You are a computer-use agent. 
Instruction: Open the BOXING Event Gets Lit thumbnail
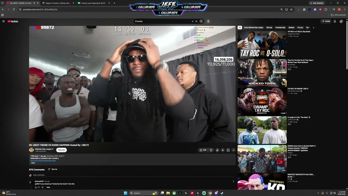point(262,159)
